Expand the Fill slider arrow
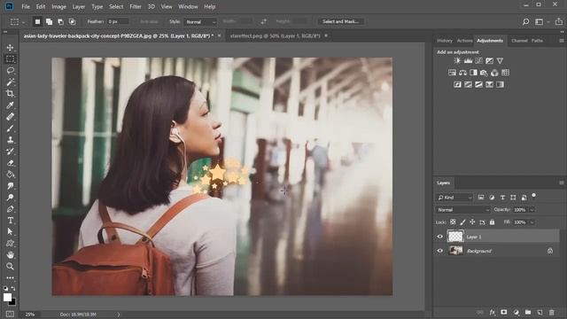Viewport: 567px width, 319px height. point(532,222)
